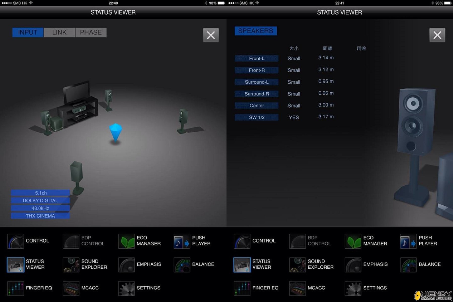453x302 pixels.
Task: Open BALANCE meter icon in right screen
Action: (x=408, y=265)
